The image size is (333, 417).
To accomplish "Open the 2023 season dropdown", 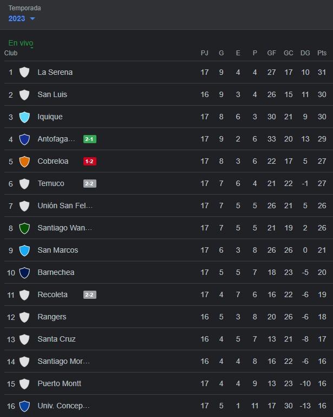I will (22, 18).
